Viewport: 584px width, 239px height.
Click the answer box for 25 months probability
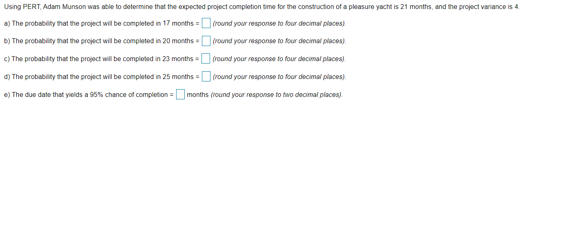pyautogui.click(x=206, y=77)
